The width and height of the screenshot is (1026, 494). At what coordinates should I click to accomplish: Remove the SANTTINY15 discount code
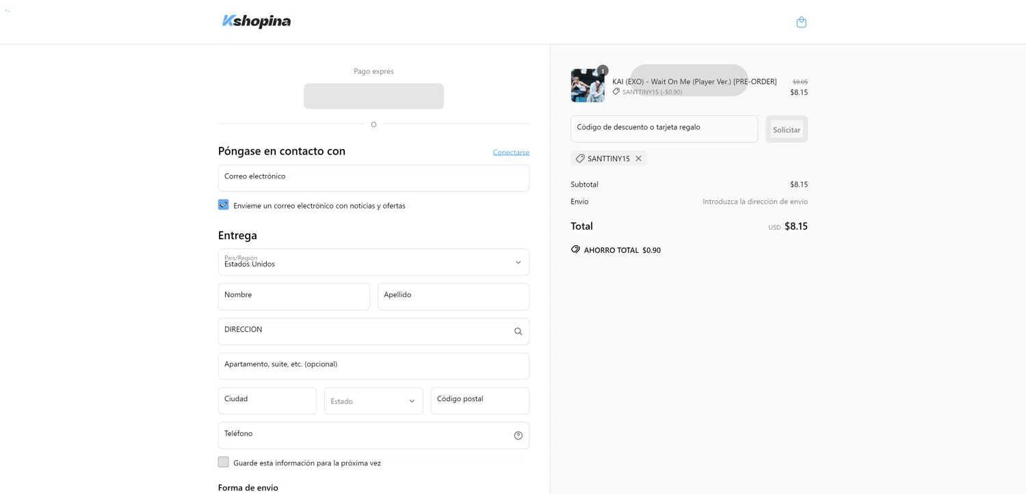pyautogui.click(x=638, y=159)
